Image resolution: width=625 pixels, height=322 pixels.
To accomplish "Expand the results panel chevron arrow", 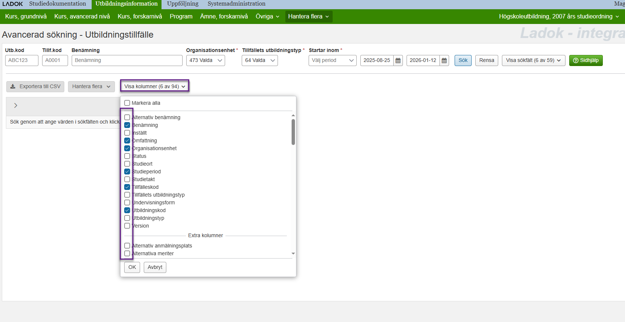I will click(x=16, y=105).
